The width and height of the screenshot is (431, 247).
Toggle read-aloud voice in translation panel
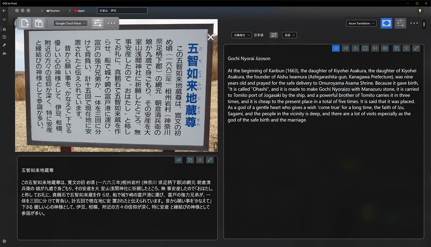(x=336, y=48)
